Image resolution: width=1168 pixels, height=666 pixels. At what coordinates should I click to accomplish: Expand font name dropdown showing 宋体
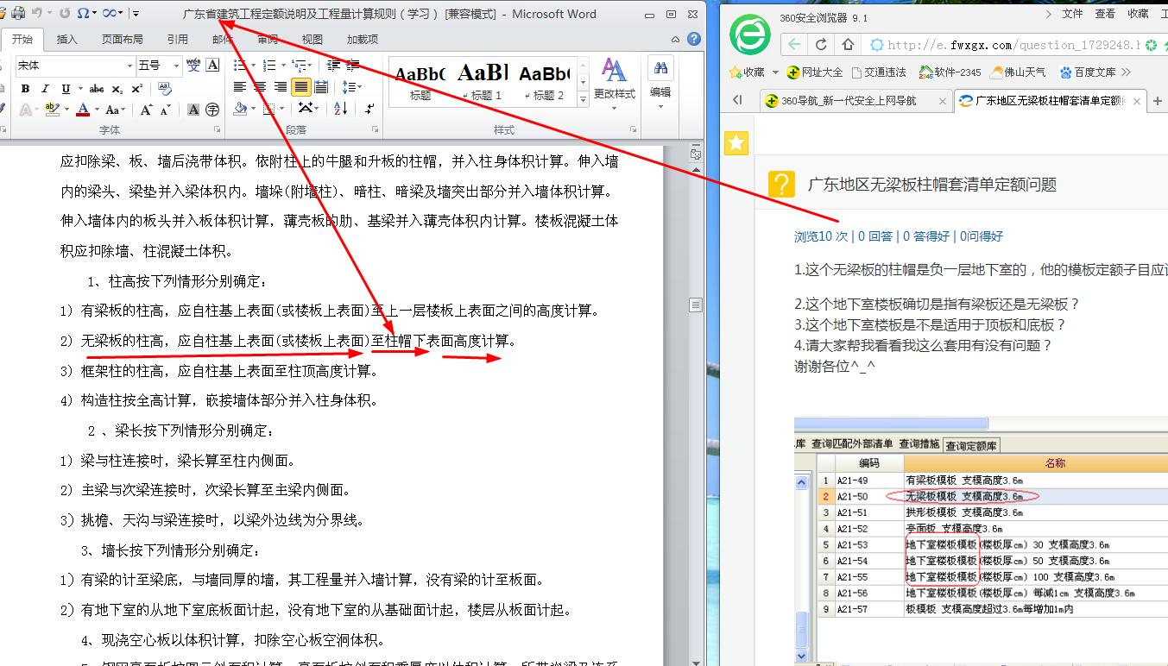pos(129,66)
